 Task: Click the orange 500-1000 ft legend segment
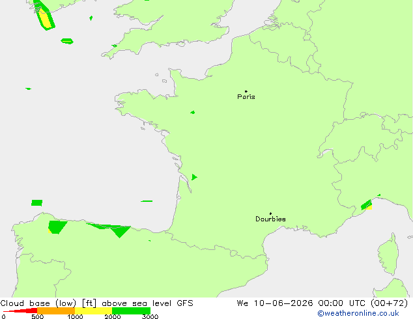[x=56, y=311]
